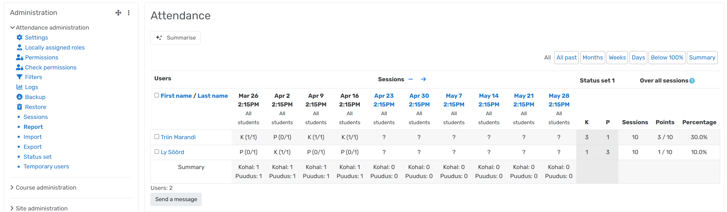Check the box for Ly Sõõrd
The width and height of the screenshot is (727, 212).
click(157, 152)
